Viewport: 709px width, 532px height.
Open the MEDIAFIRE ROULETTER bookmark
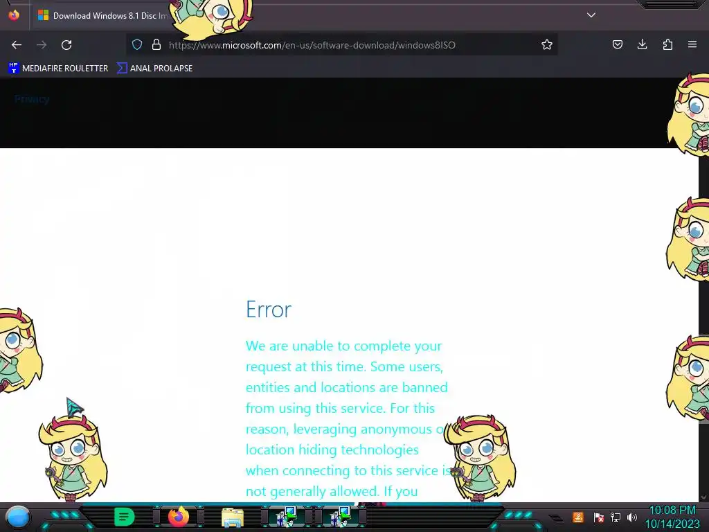[x=58, y=69]
